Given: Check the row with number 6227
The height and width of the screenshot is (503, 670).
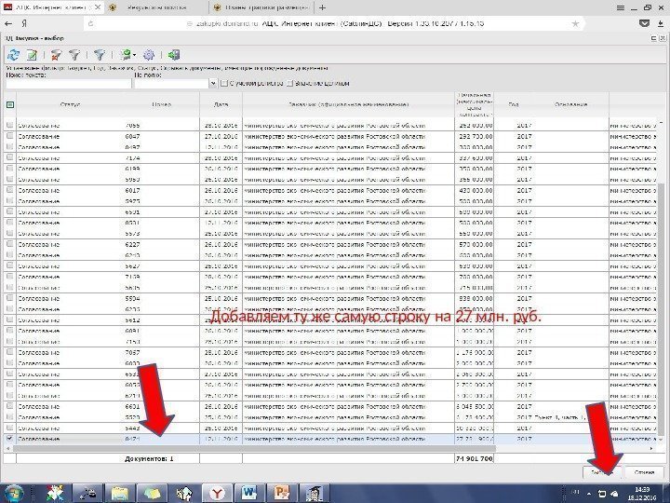Looking at the screenshot, I should point(10,243).
